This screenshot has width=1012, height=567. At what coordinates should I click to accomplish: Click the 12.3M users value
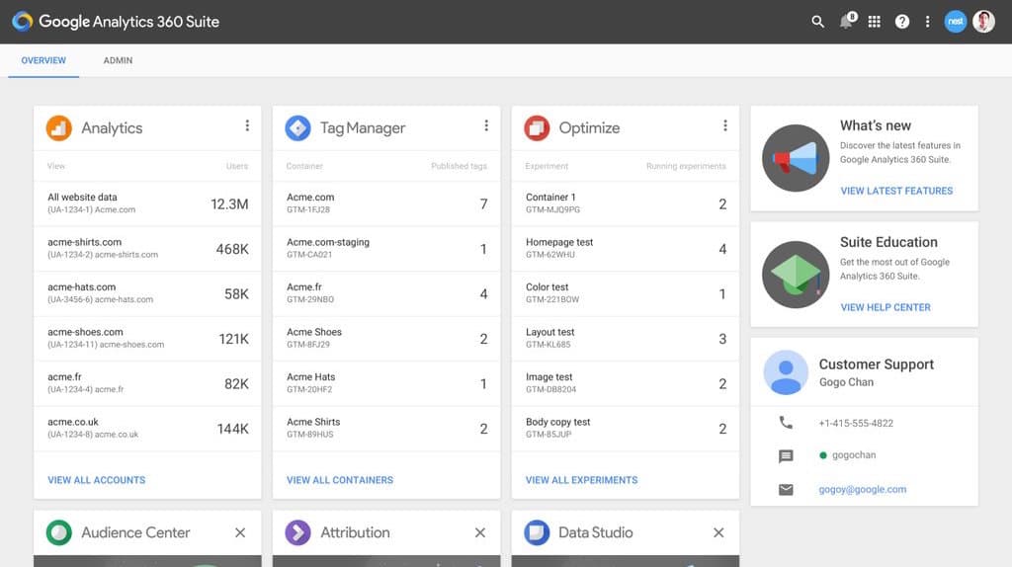(229, 203)
